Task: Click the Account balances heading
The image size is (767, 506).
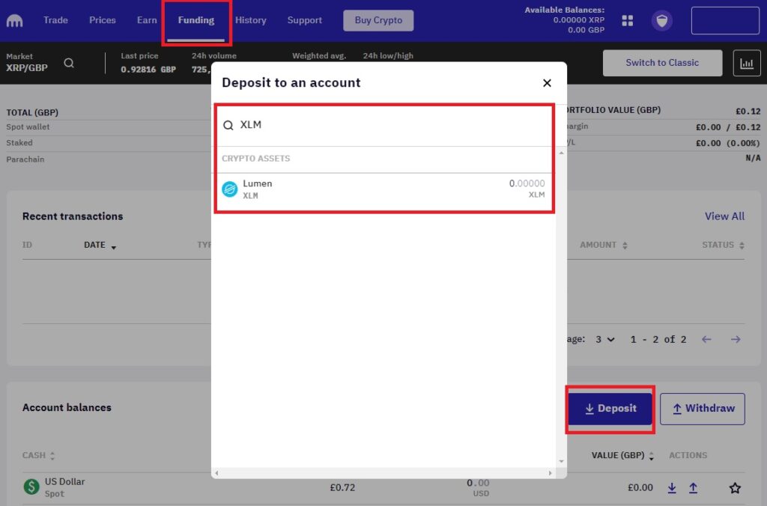Action: pyautogui.click(x=67, y=407)
